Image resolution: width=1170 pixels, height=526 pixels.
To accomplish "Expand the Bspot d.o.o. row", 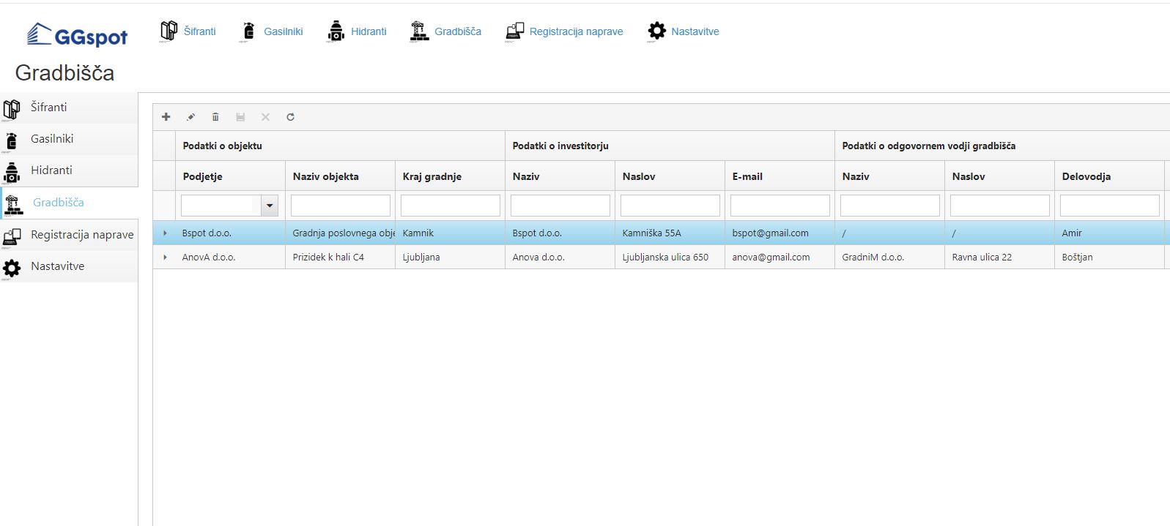I will pyautogui.click(x=165, y=233).
